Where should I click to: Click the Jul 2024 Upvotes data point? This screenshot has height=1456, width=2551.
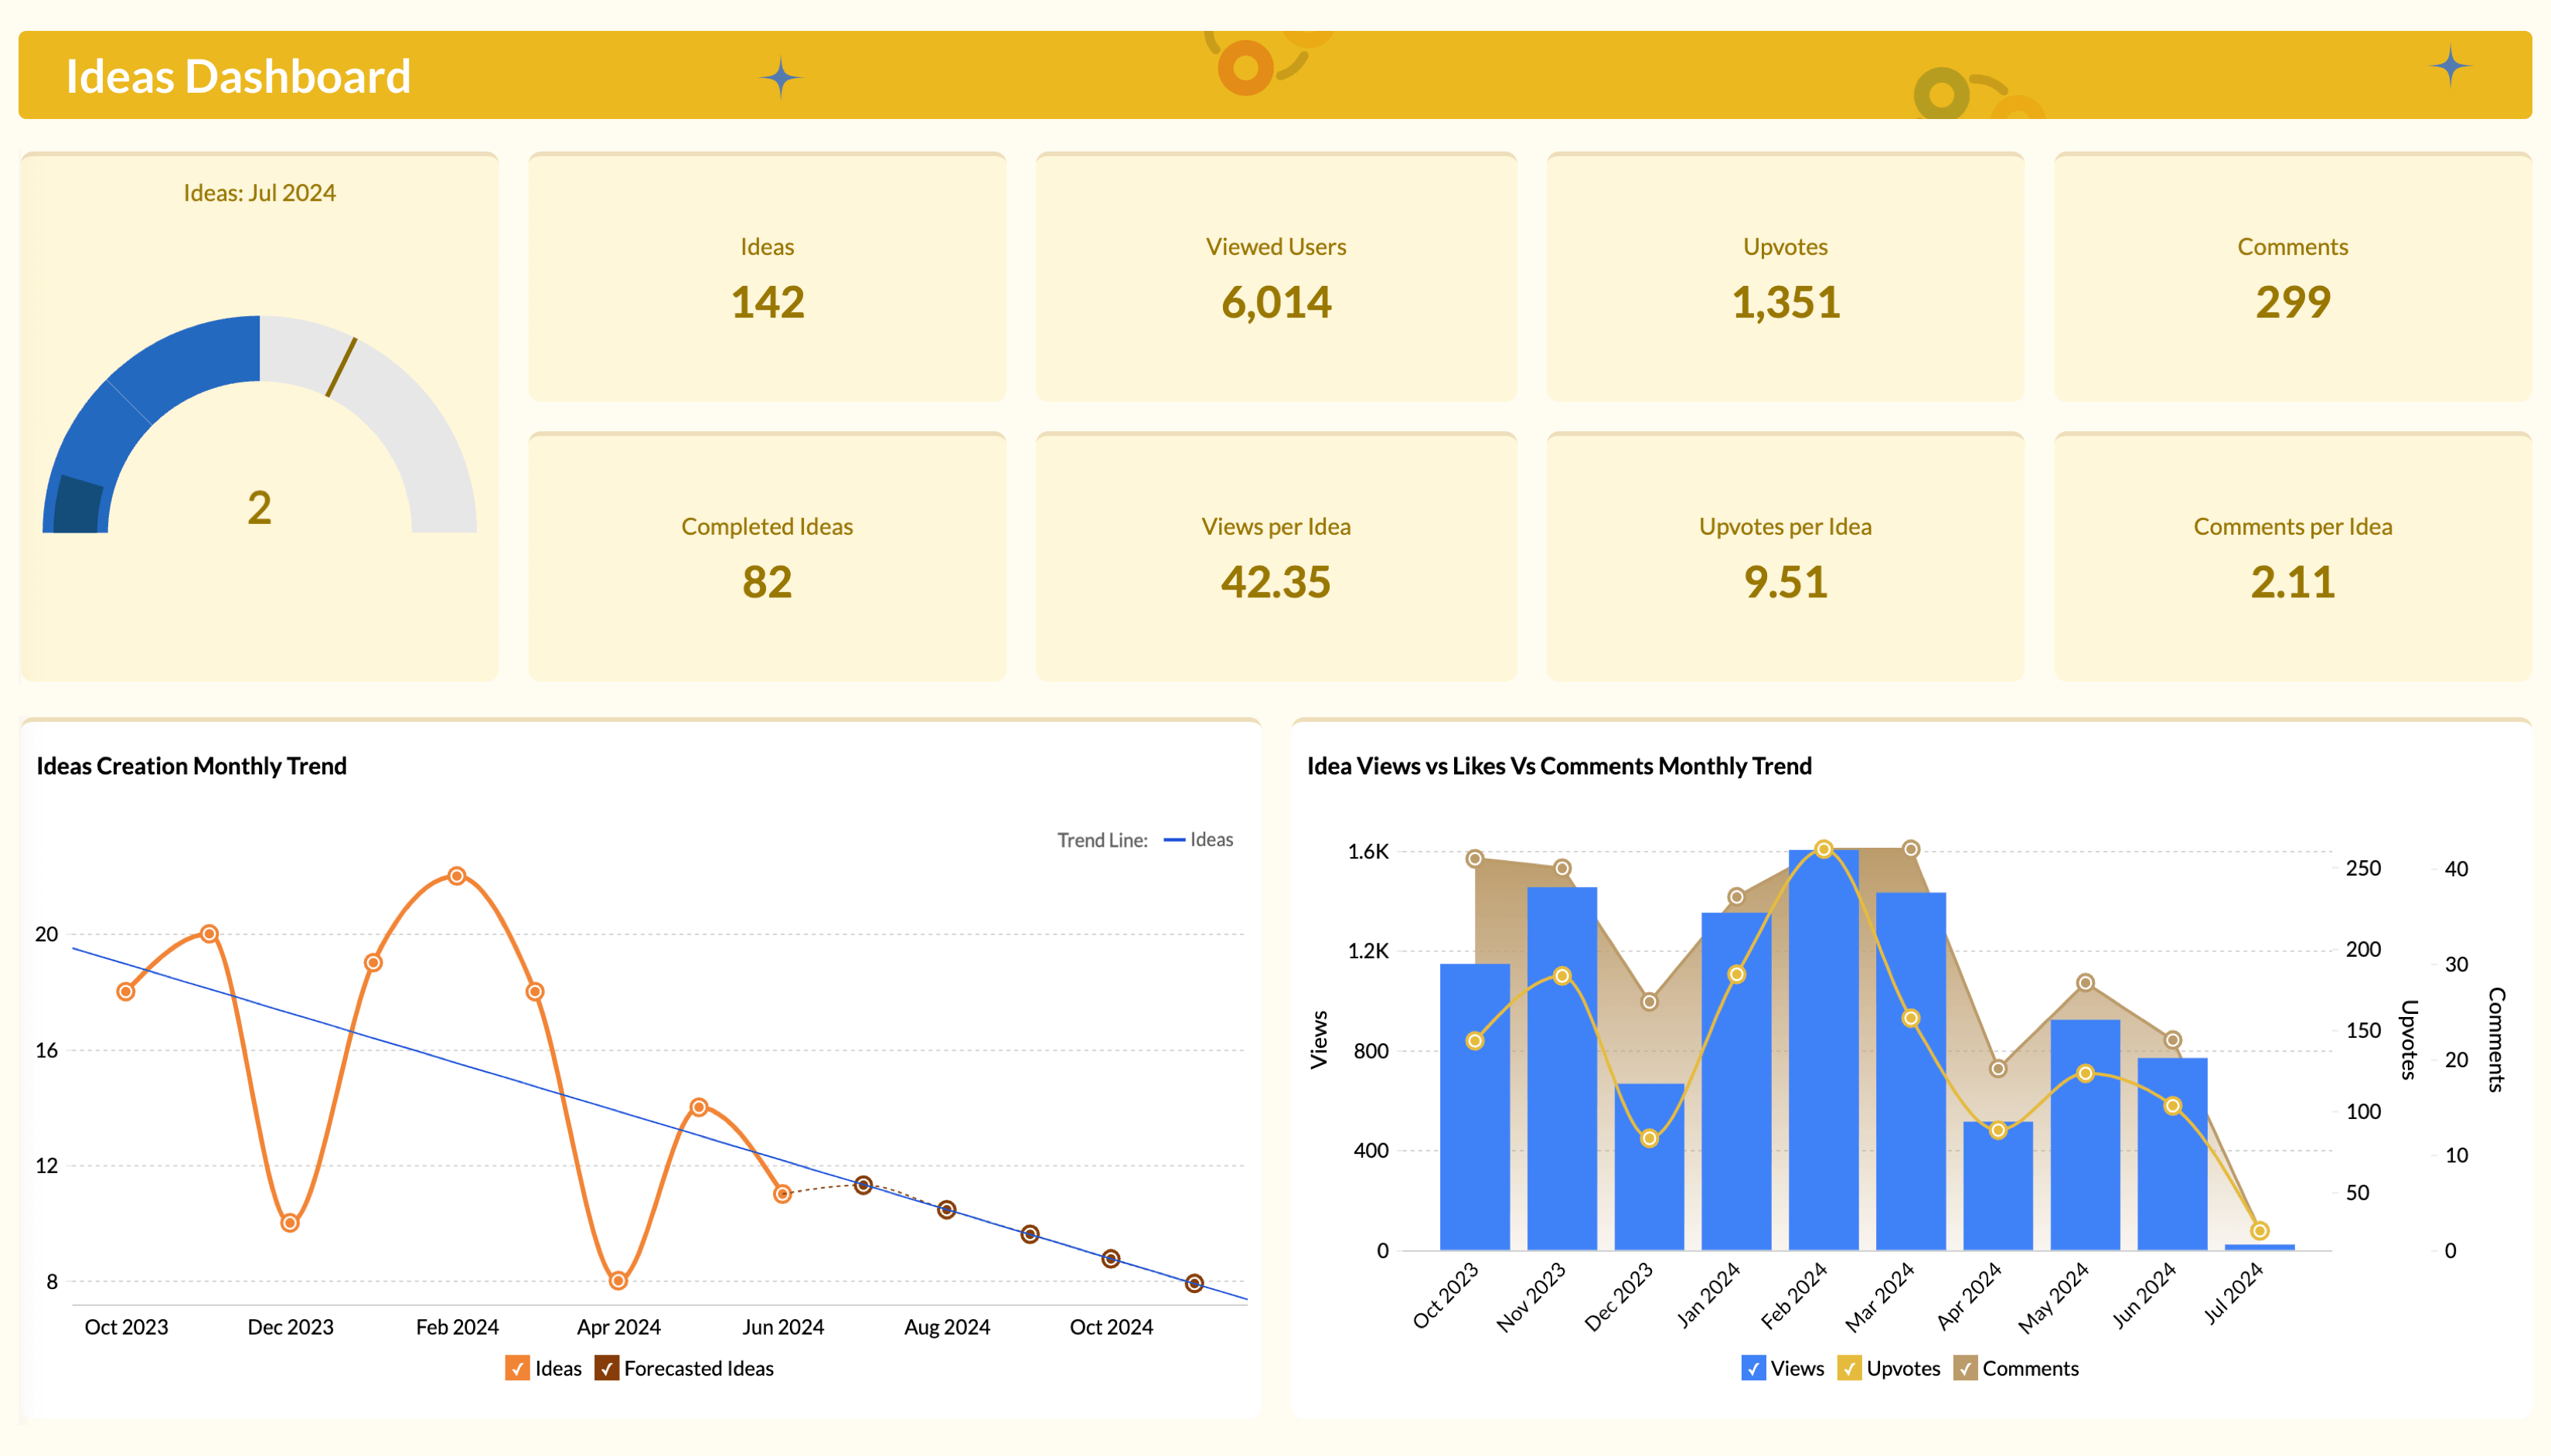2259,1231
